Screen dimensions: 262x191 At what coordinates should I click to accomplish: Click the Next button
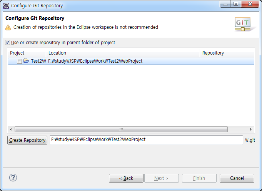click(162, 178)
